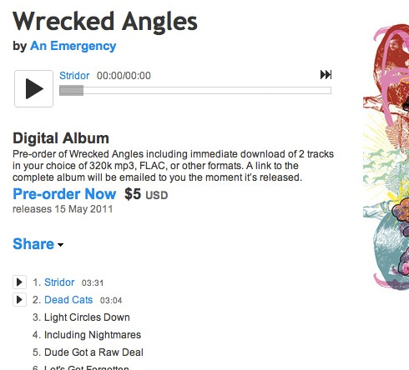Play track 2 Dead Cats using its play icon
Screen dimensions: 409x370
pos(19,300)
